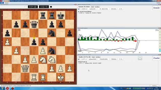Click the tall green bar at move 2
This screenshot has height=90, width=161.
click(x=82, y=38)
